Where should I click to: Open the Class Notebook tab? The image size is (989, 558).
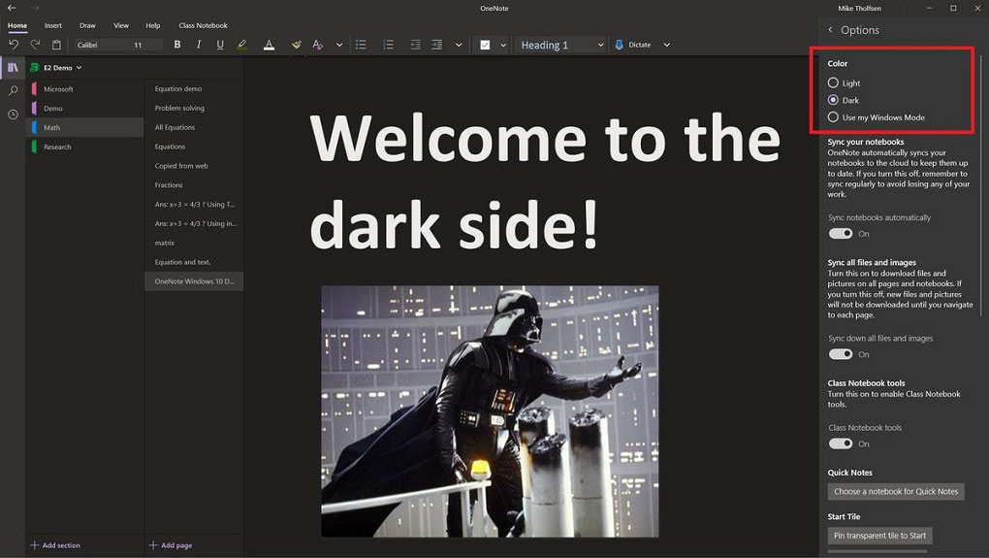[x=203, y=25]
